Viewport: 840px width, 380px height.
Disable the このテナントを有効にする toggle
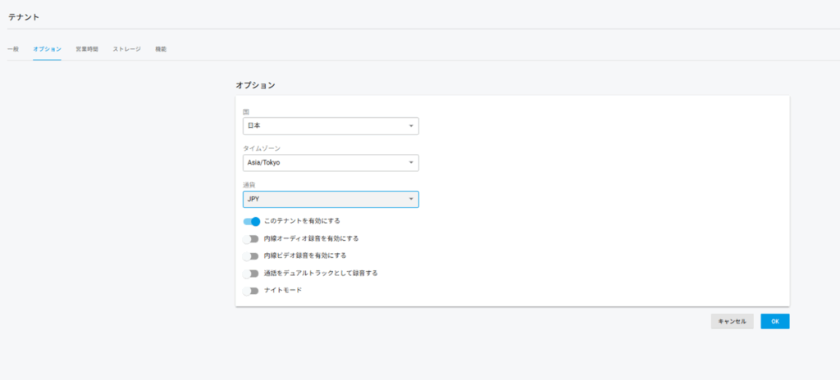pos(251,221)
